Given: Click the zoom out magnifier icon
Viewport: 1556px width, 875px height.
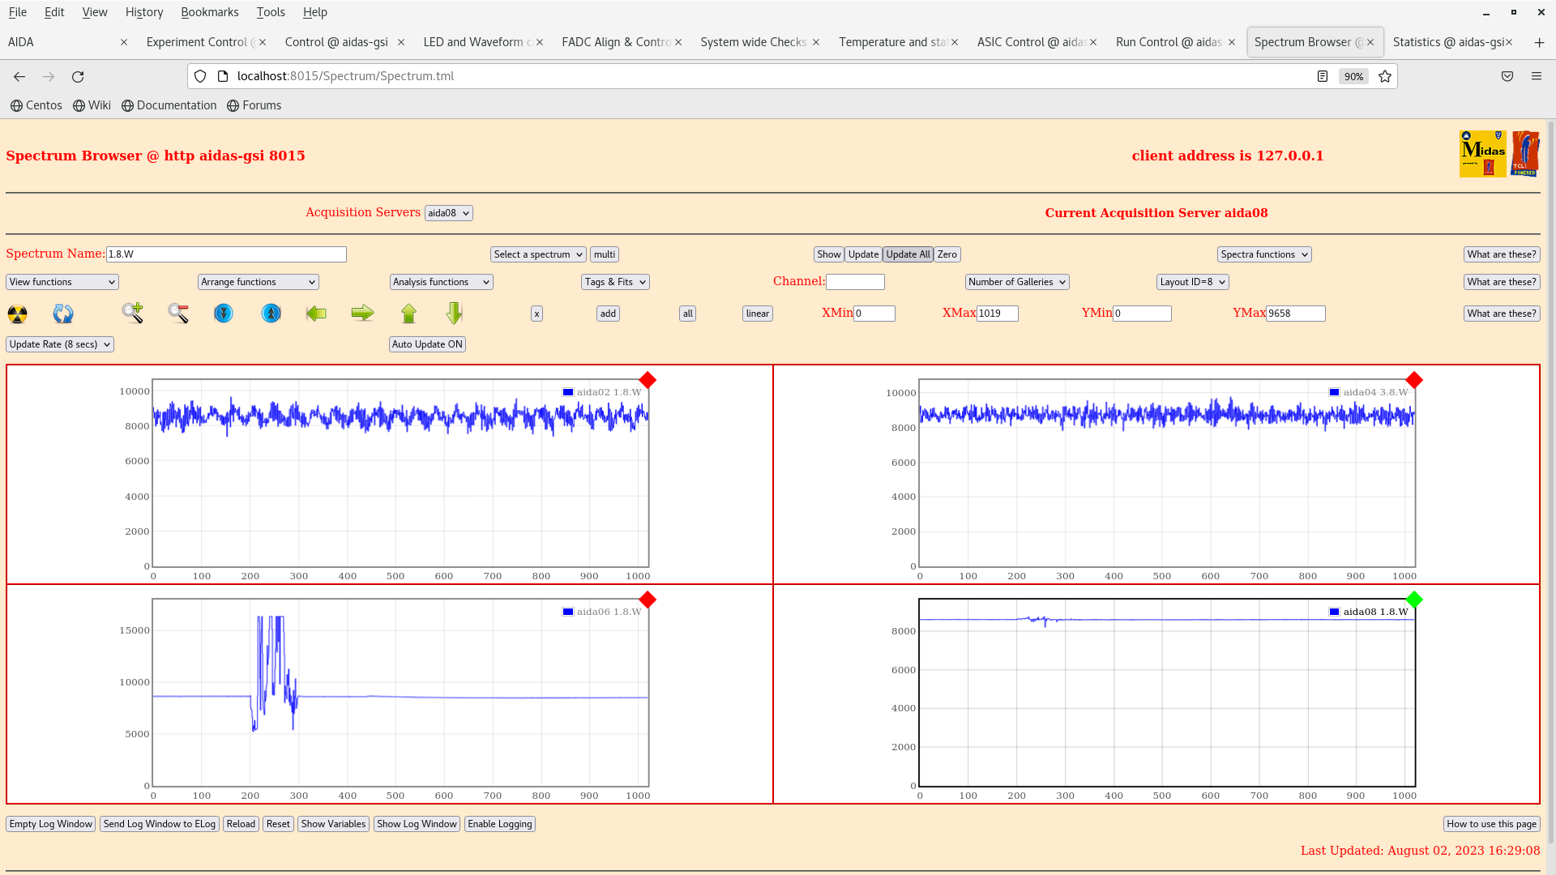Looking at the screenshot, I should [x=178, y=313].
